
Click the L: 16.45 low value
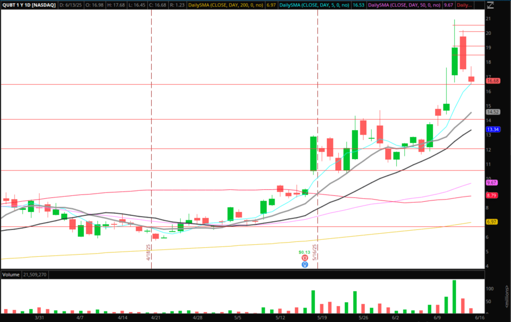click(136, 5)
